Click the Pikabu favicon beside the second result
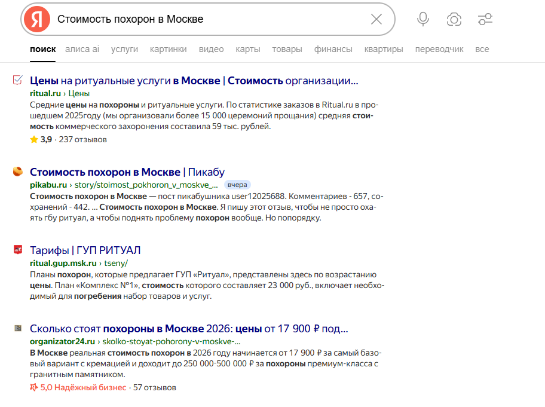Image resolution: width=545 pixels, height=407 pixels. [x=18, y=172]
